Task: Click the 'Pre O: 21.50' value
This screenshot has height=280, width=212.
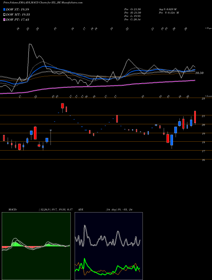Action: 133,9
